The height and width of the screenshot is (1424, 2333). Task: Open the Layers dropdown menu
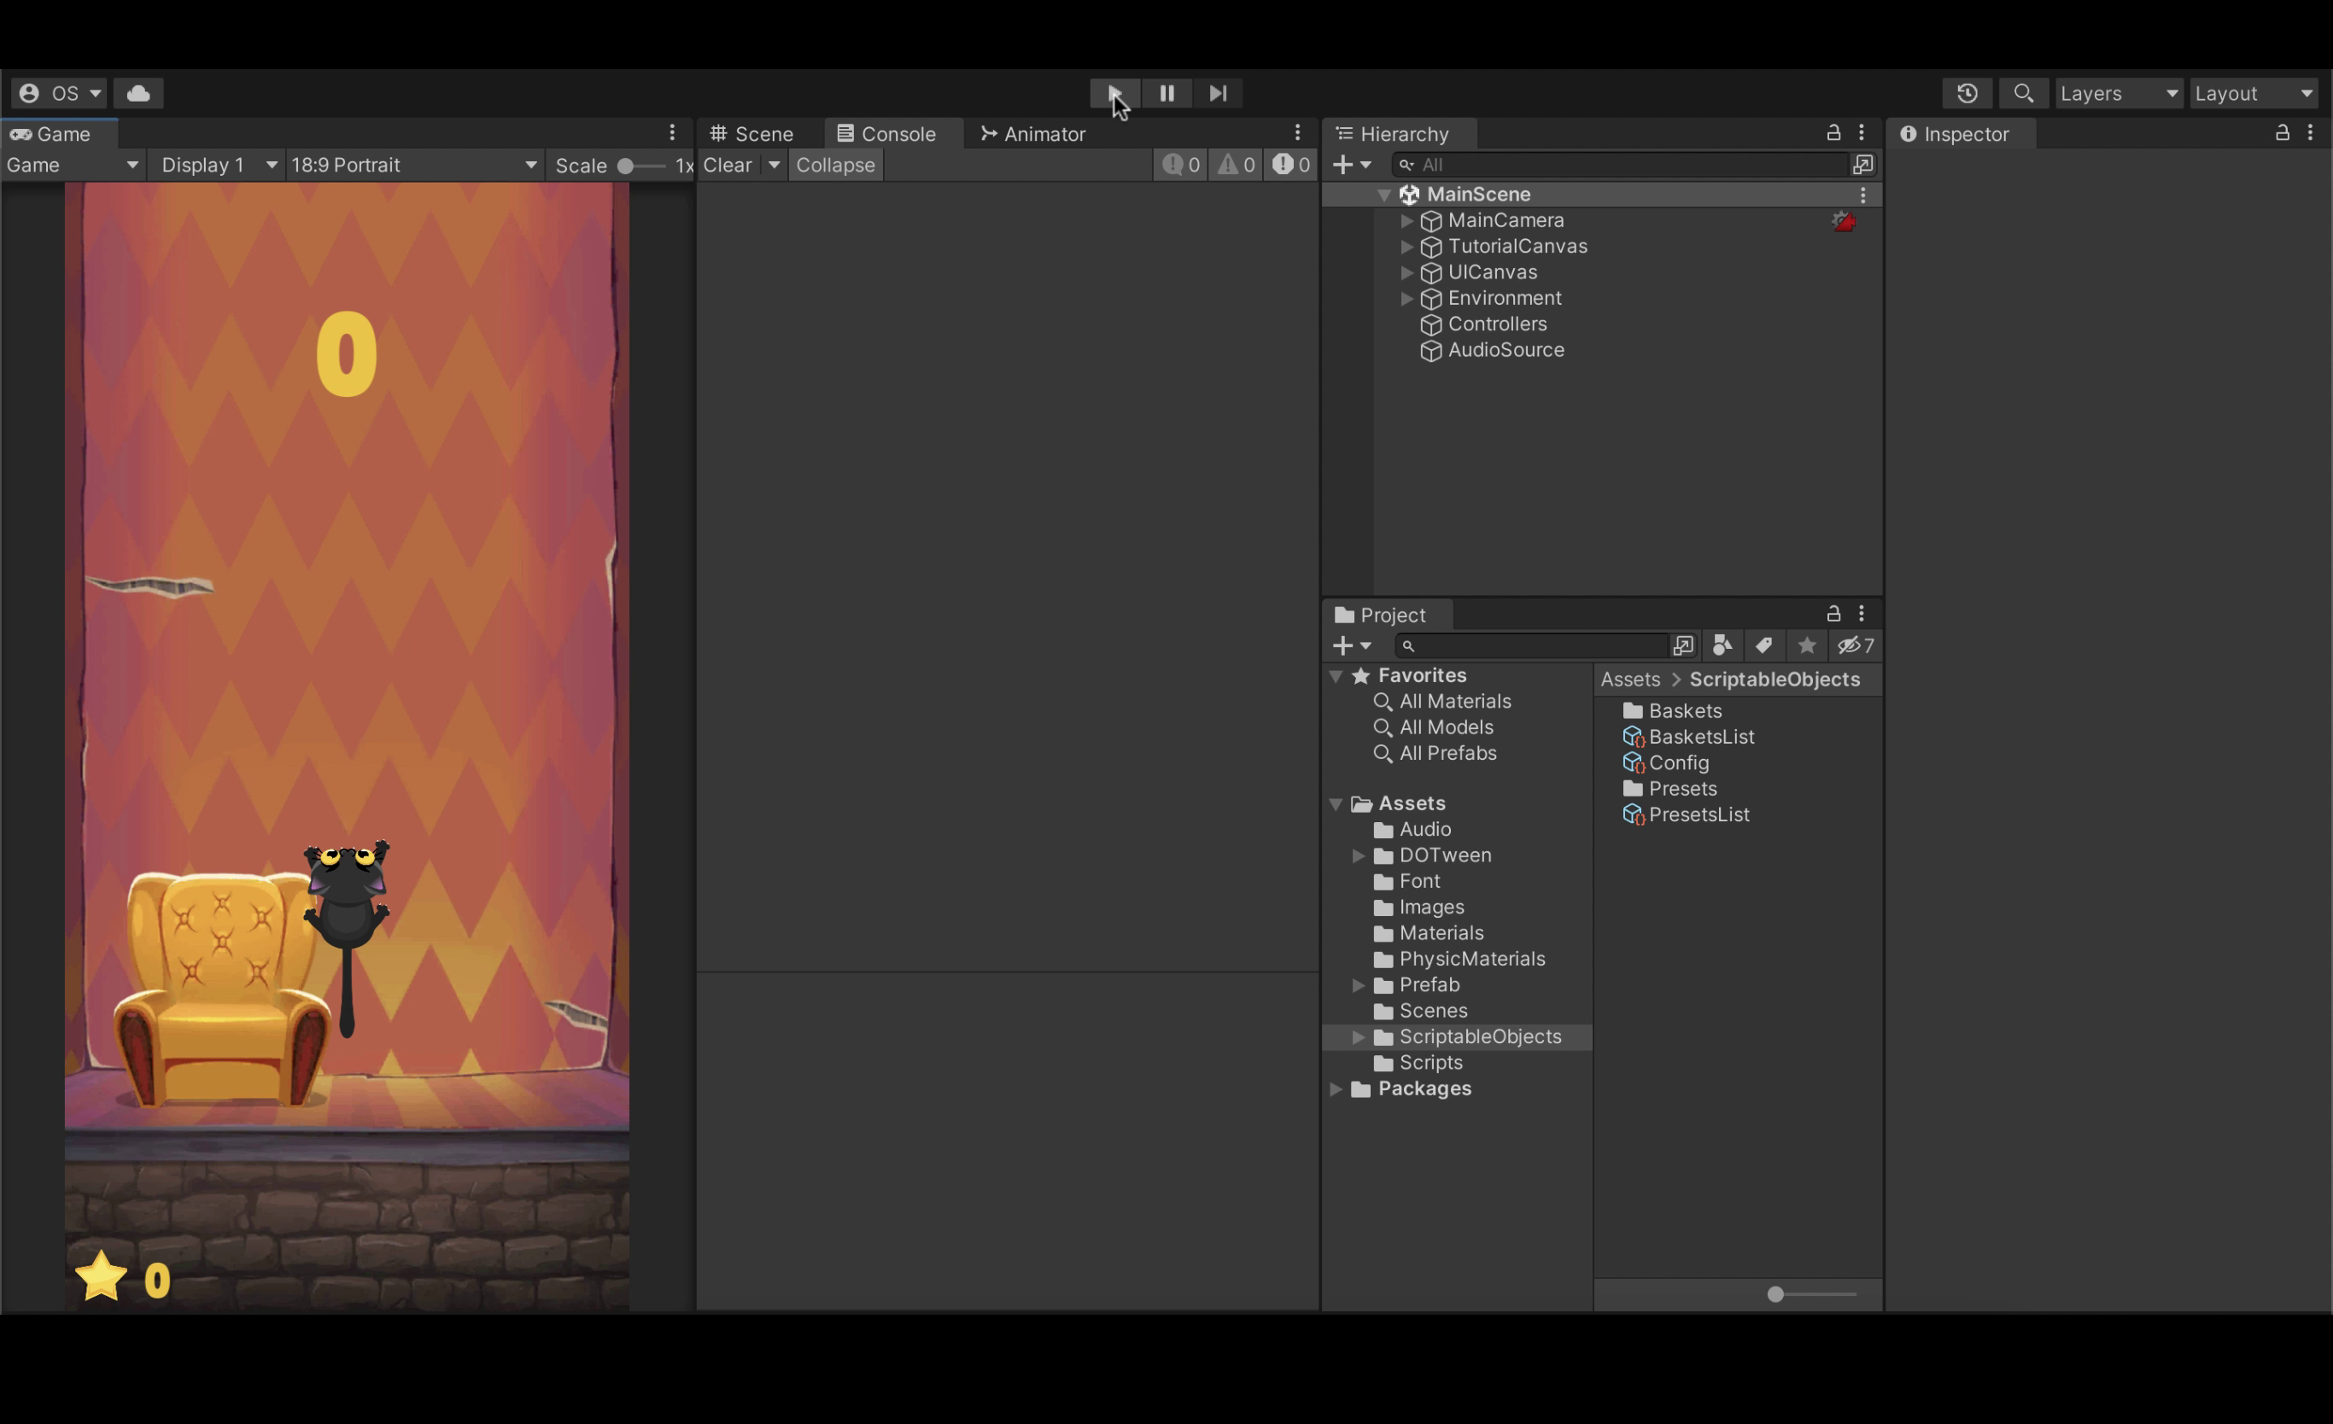(x=2116, y=91)
